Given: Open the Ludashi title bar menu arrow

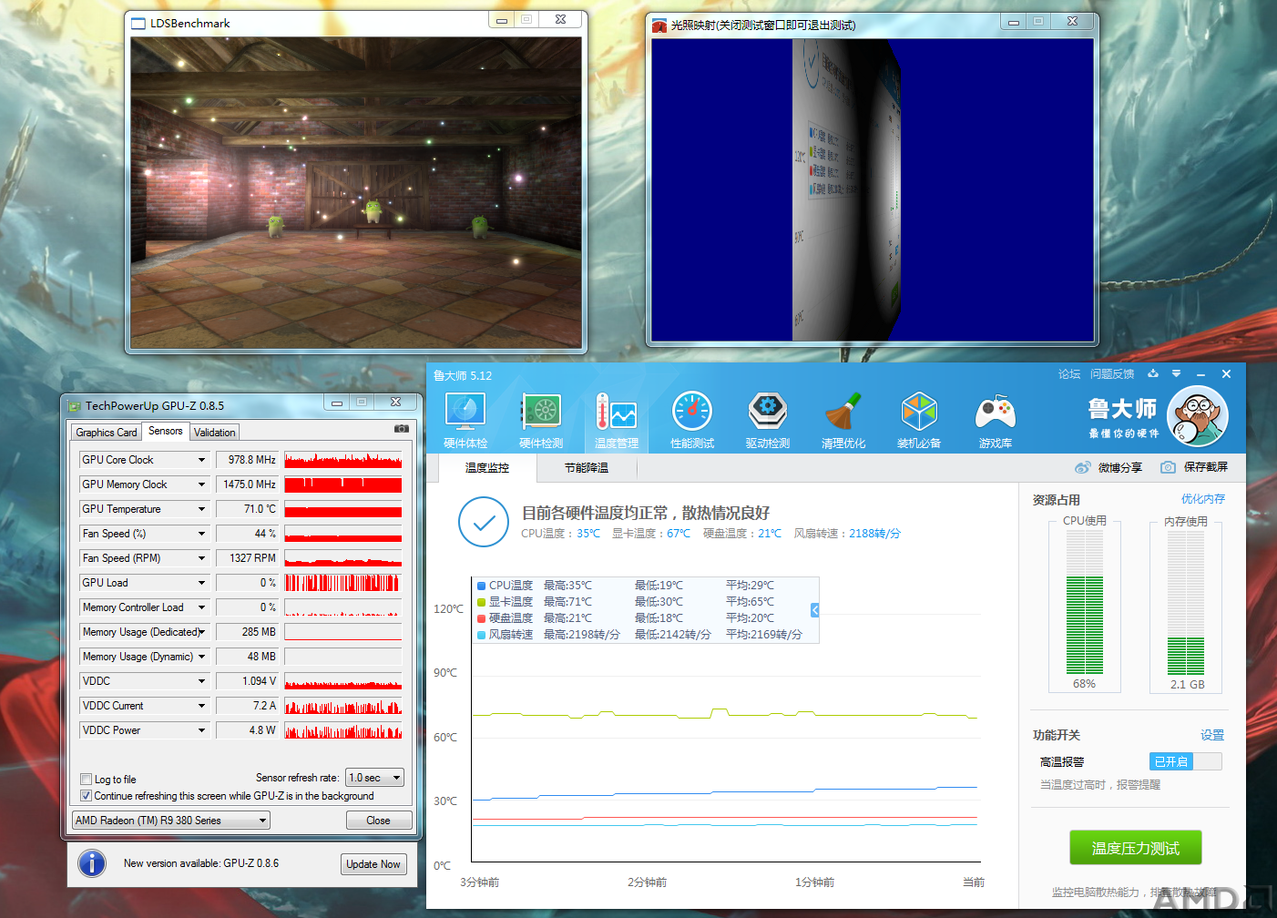Looking at the screenshot, I should coord(1176,373).
